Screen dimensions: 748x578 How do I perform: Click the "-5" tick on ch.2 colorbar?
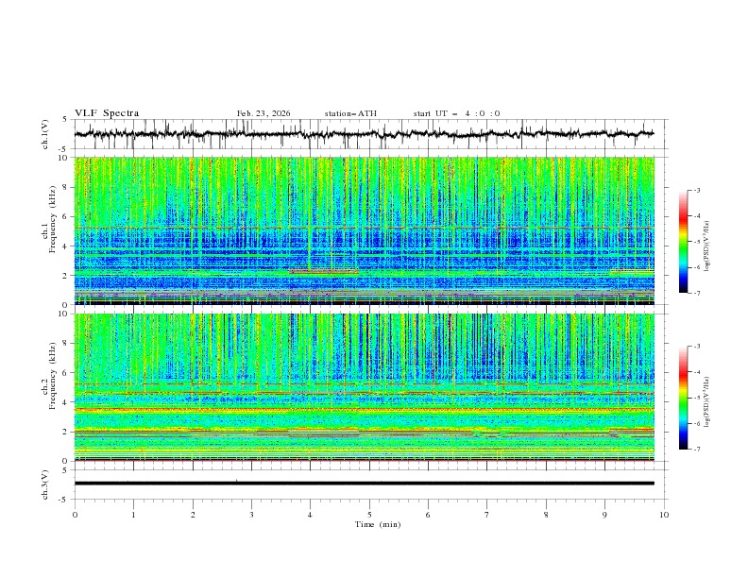pos(696,398)
